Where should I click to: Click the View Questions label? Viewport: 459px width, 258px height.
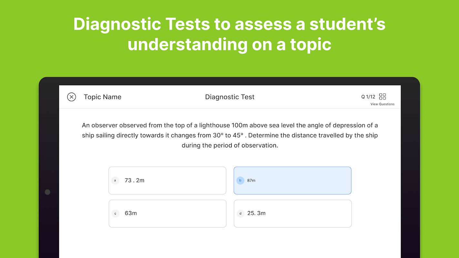[382, 104]
